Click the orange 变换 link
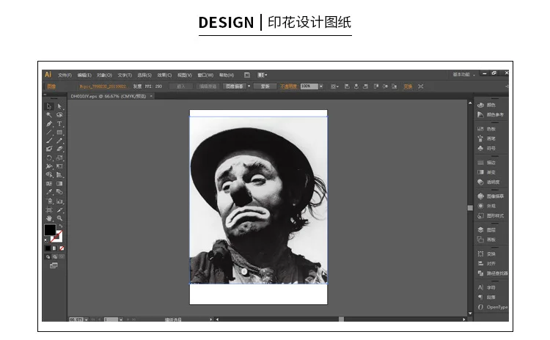This screenshot has width=550, height=340. click(x=408, y=86)
